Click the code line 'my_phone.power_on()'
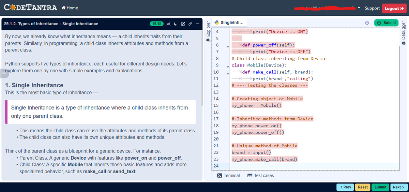 [x=257, y=125]
